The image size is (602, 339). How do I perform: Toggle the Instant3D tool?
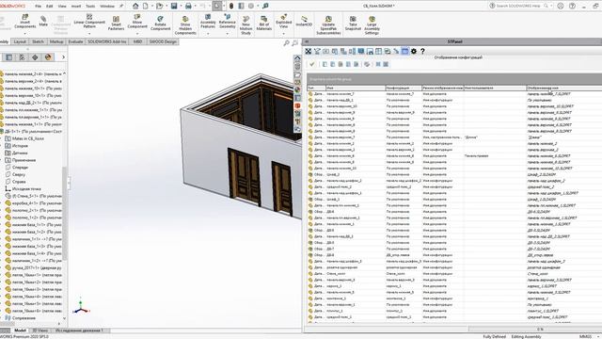tap(304, 21)
